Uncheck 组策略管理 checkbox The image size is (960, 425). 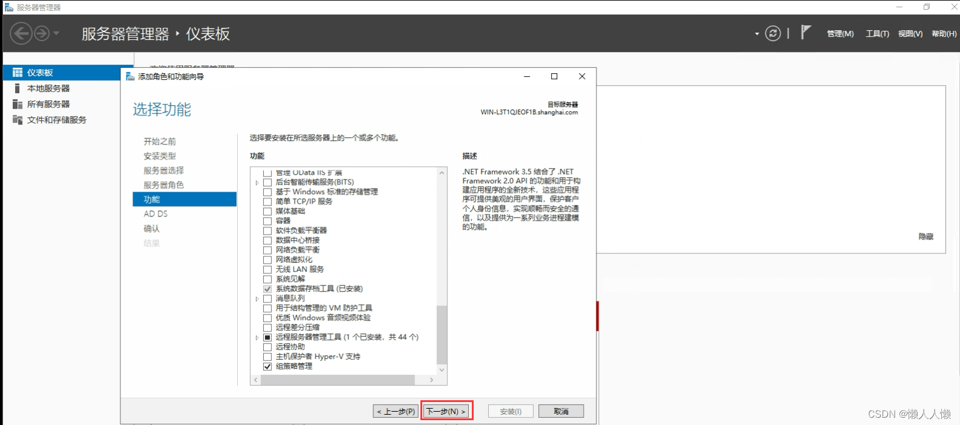[267, 366]
